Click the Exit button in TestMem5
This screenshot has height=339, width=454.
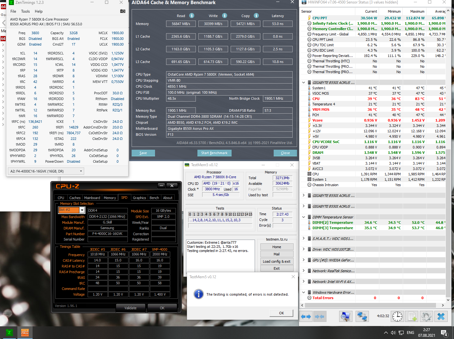(x=277, y=268)
